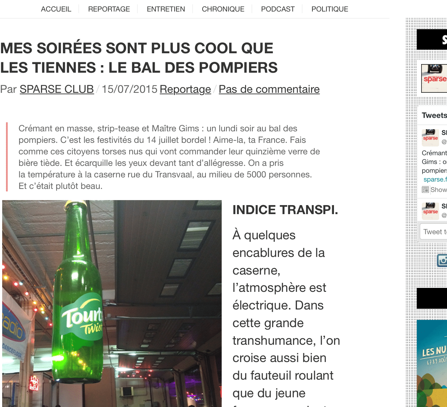This screenshot has height=407, width=447.
Task: Click the Tweet to input field
Action: pos(433,232)
